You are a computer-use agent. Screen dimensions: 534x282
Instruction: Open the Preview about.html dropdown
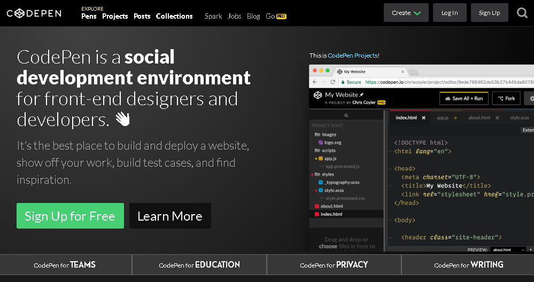point(508,249)
